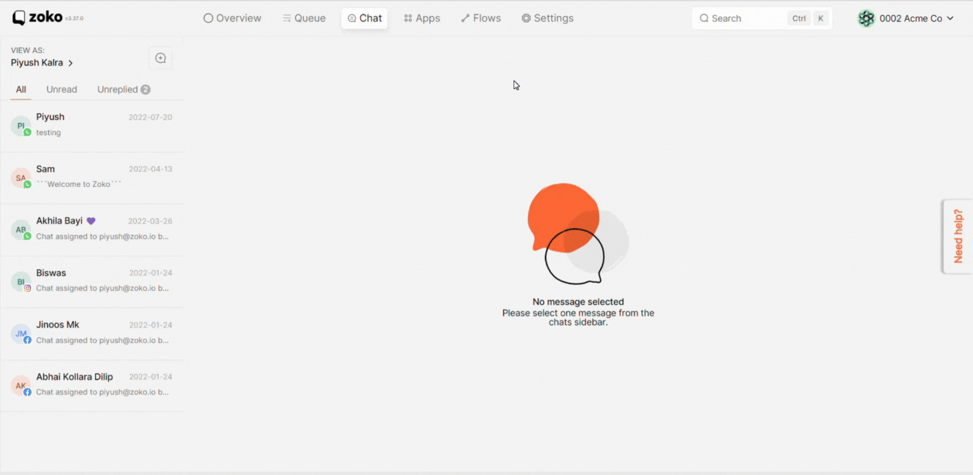
Task: Click the VIEW AS label
Action: point(28,50)
